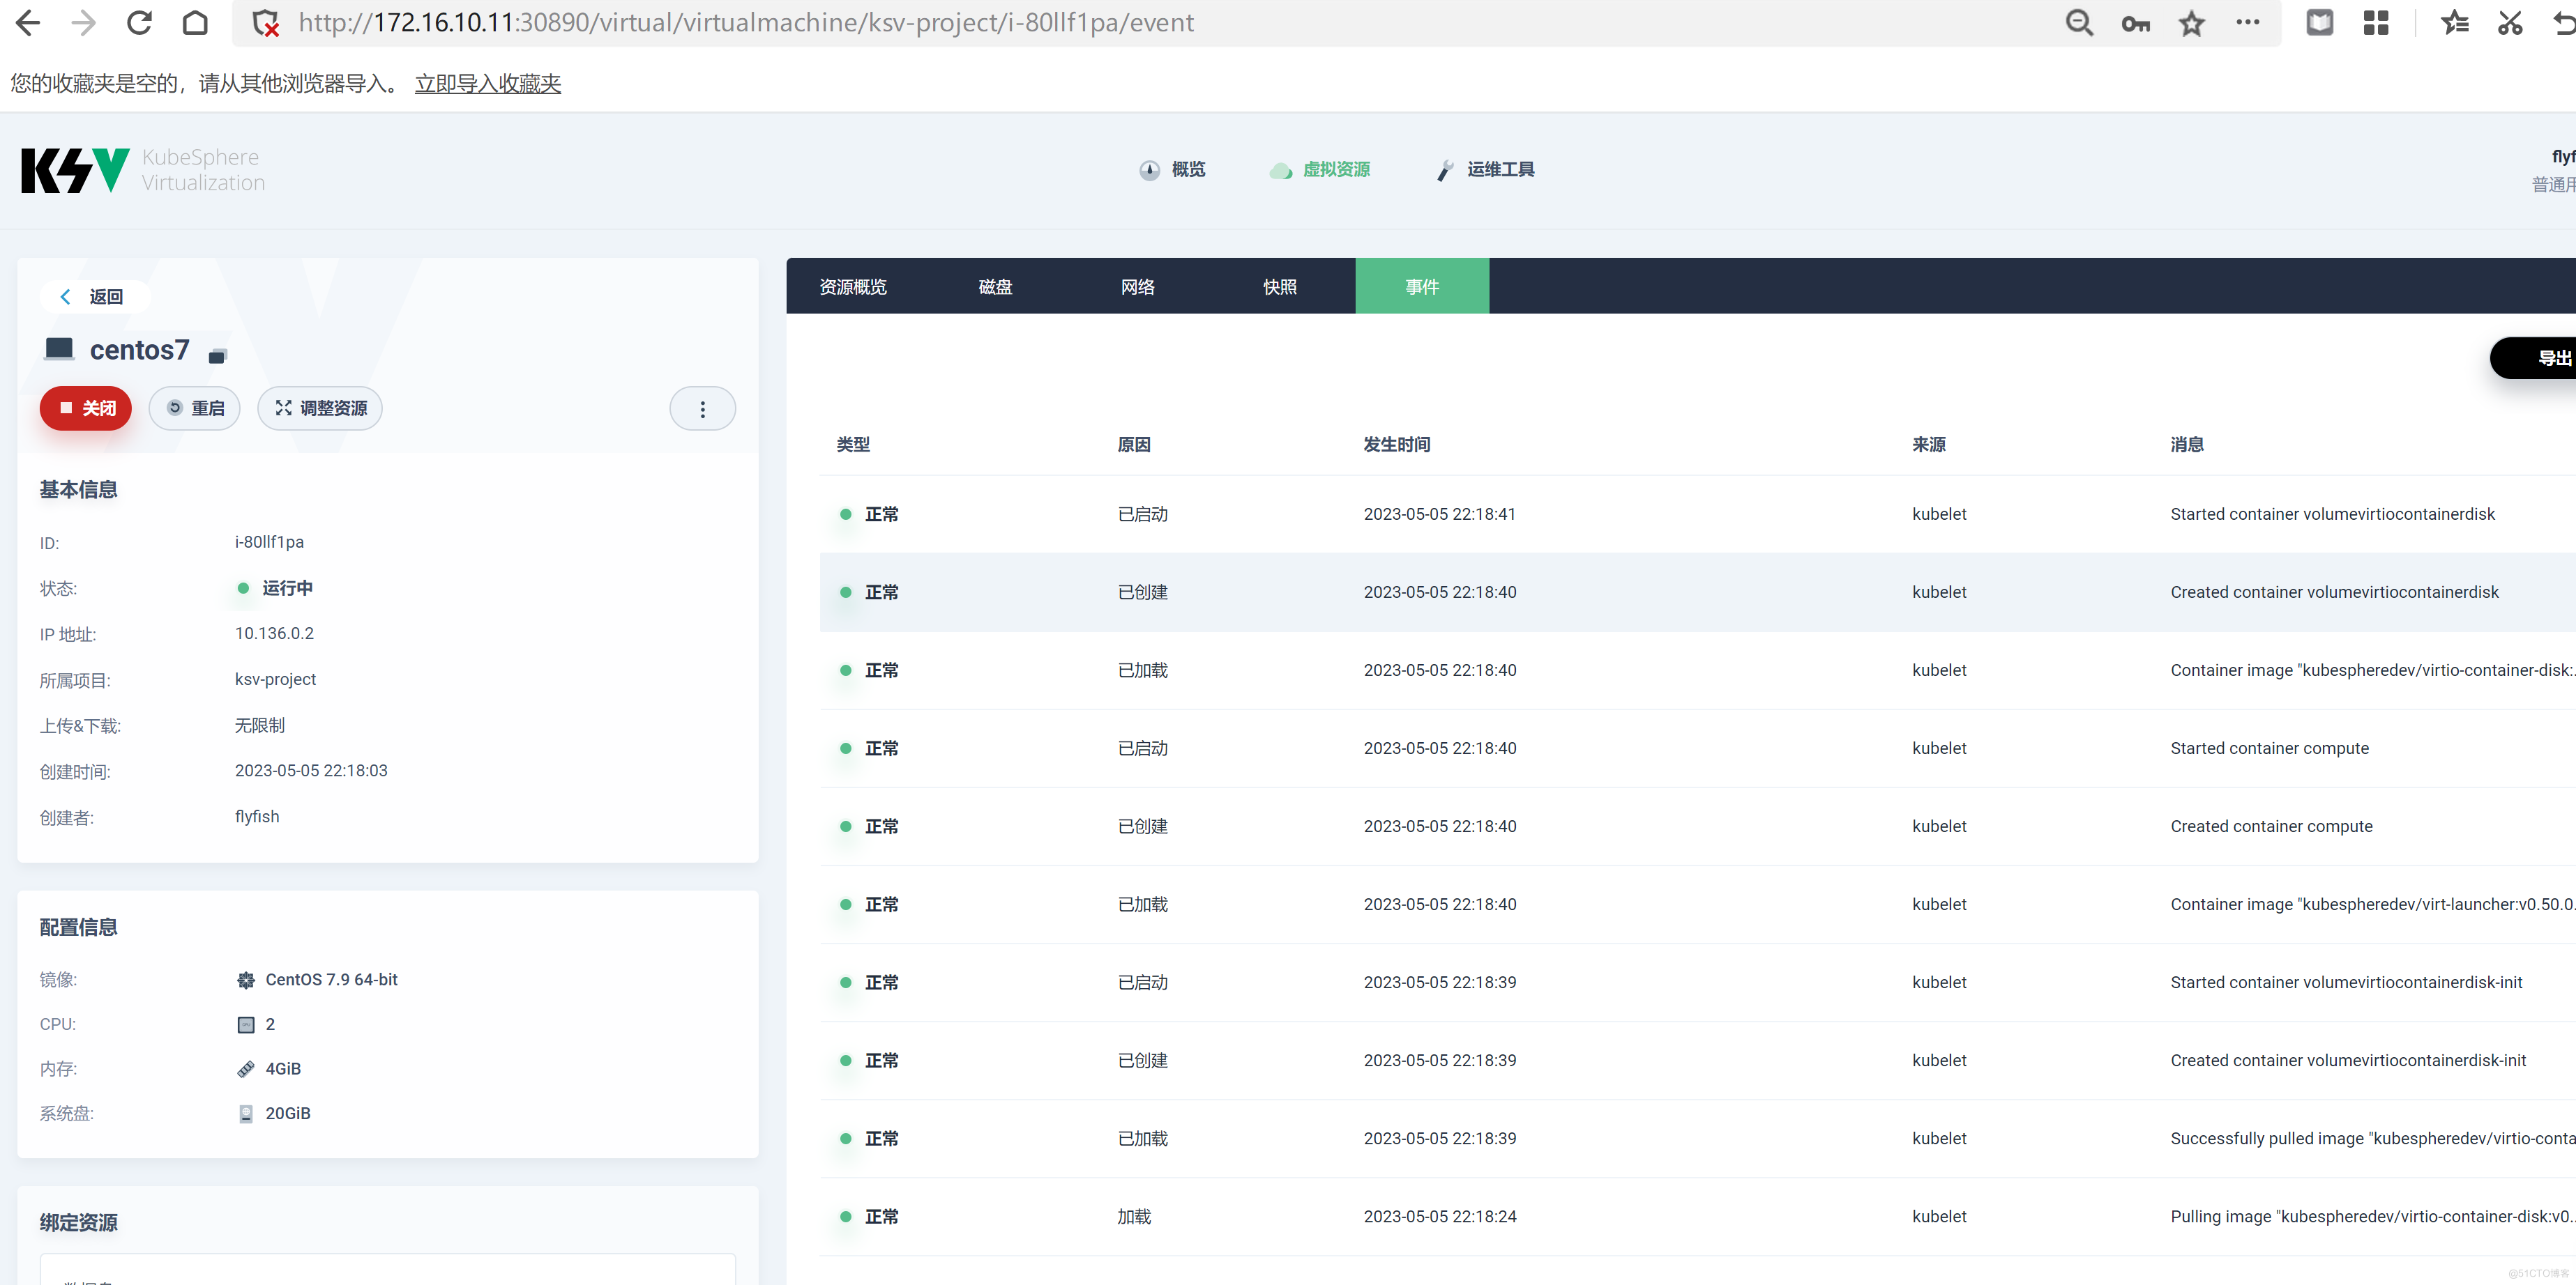Open 运维工具 menu
Image resolution: width=2576 pixels, height=1285 pixels.
pos(1485,170)
